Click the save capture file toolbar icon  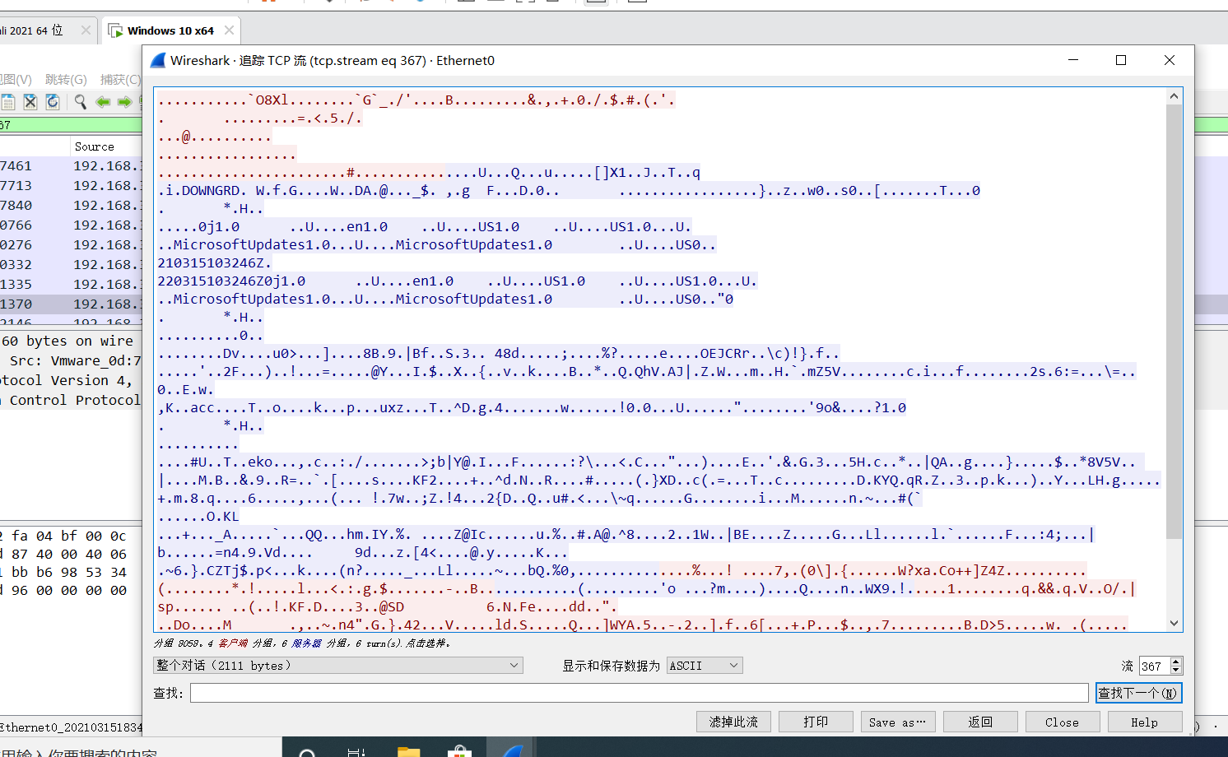(8, 101)
